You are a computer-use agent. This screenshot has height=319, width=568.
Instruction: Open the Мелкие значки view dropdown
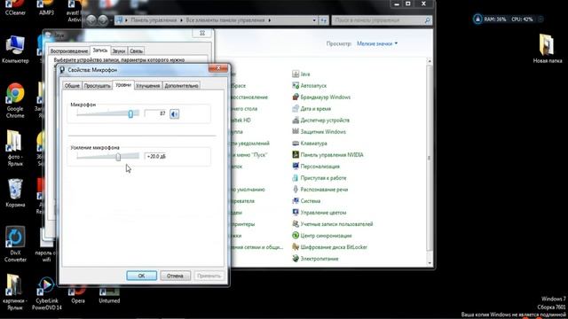pos(377,43)
